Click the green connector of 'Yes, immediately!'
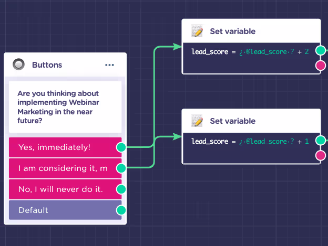The width and height of the screenshot is (328, 246). [121, 147]
